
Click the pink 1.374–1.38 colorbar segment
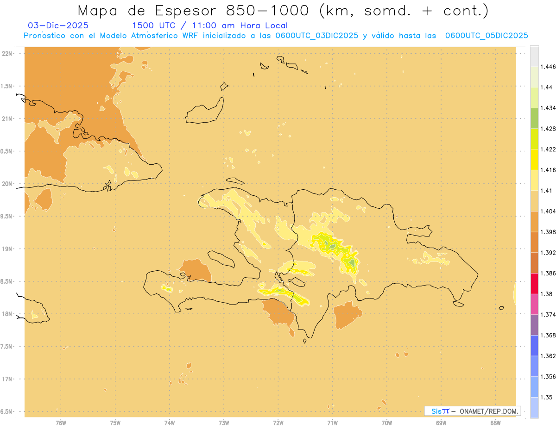point(534,304)
